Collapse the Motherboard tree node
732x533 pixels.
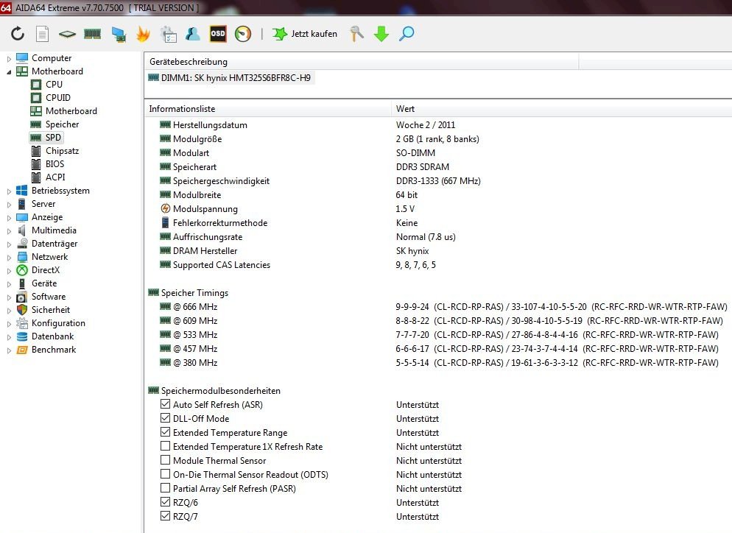click(x=9, y=71)
